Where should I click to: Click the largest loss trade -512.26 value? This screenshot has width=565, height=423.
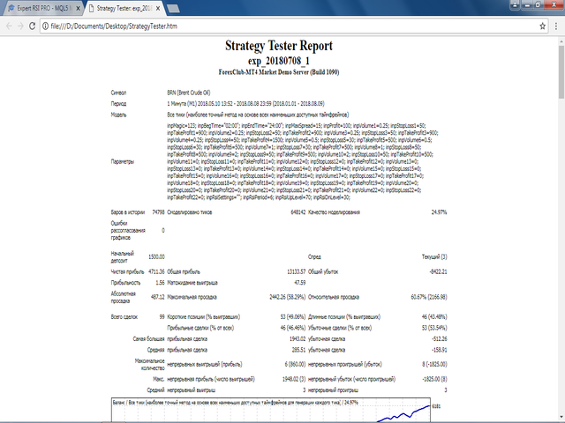(440, 338)
